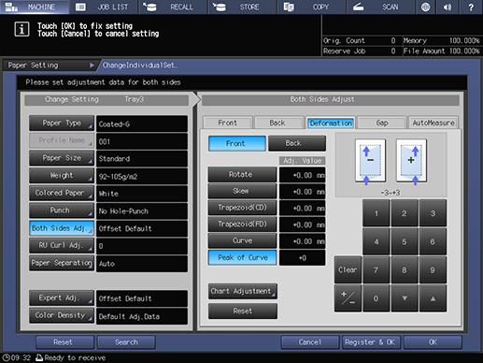Click the Cancel button
The width and height of the screenshot is (483, 363).
[310, 342]
